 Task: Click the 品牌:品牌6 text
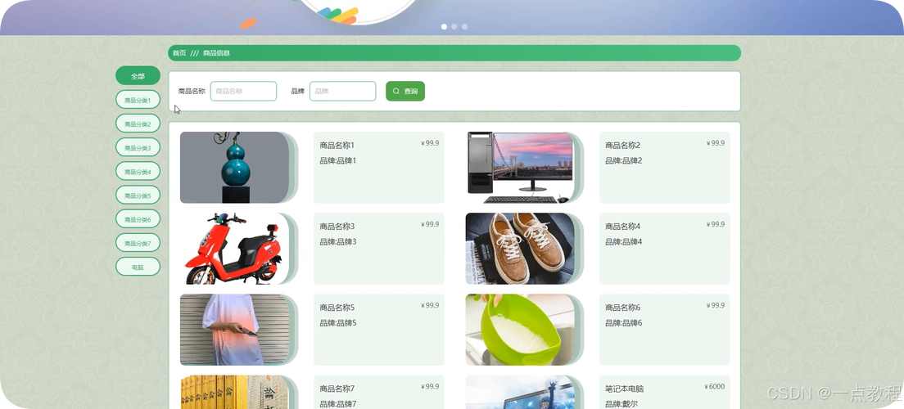pyautogui.click(x=624, y=323)
